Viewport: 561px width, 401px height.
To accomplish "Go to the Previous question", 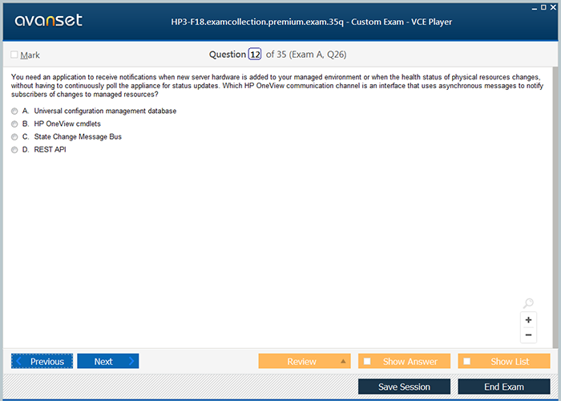I will (42, 362).
